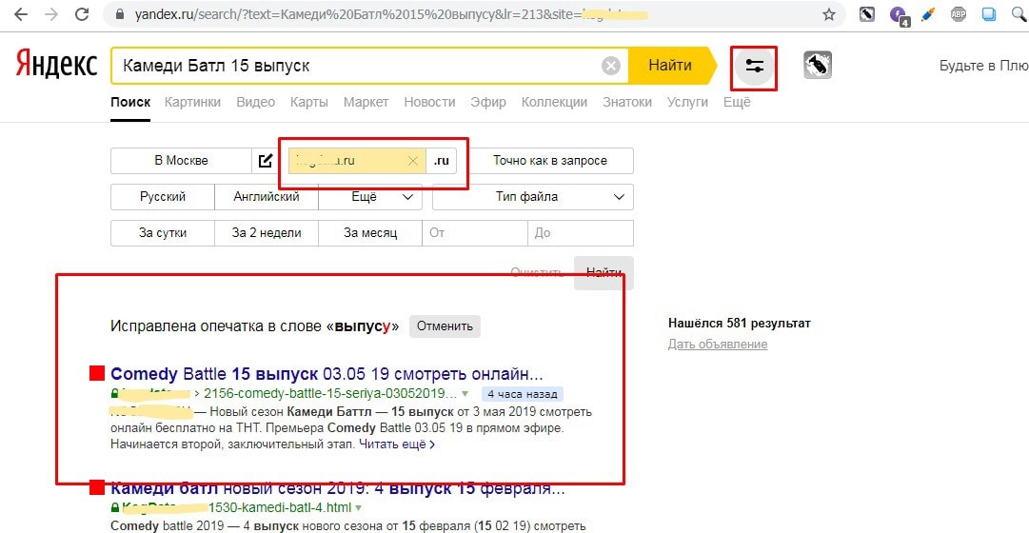The image size is (1029, 533).
Task: Open dropdown arrow after 1530-kamedi-batl-4.html
Action: tap(358, 508)
